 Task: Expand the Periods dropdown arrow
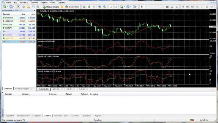(x=130, y=7)
